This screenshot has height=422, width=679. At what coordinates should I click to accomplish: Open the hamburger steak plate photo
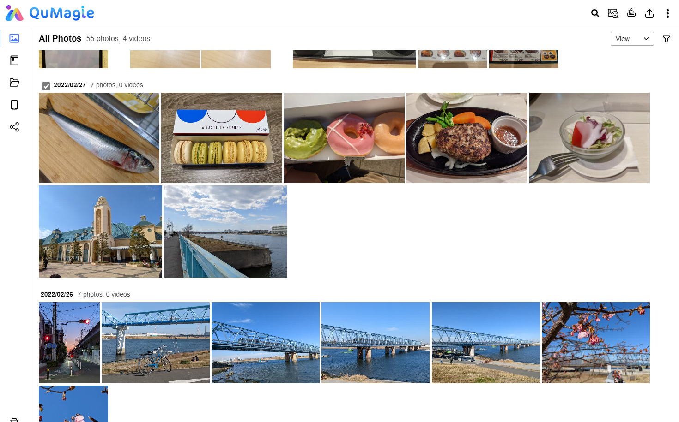[467, 138]
